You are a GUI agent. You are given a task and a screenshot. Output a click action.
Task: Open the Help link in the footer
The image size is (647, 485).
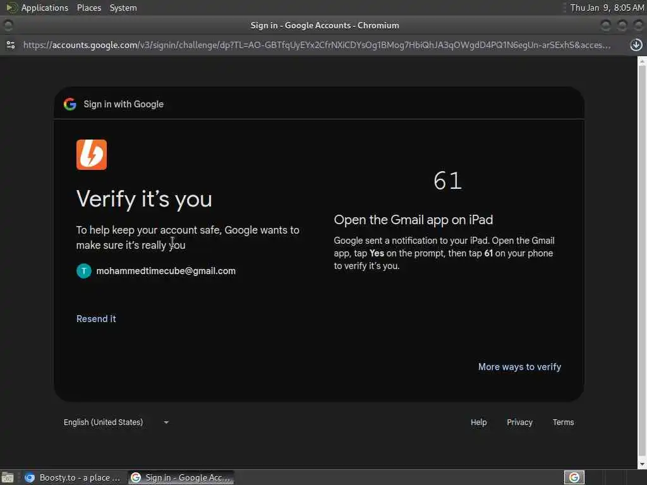479,422
